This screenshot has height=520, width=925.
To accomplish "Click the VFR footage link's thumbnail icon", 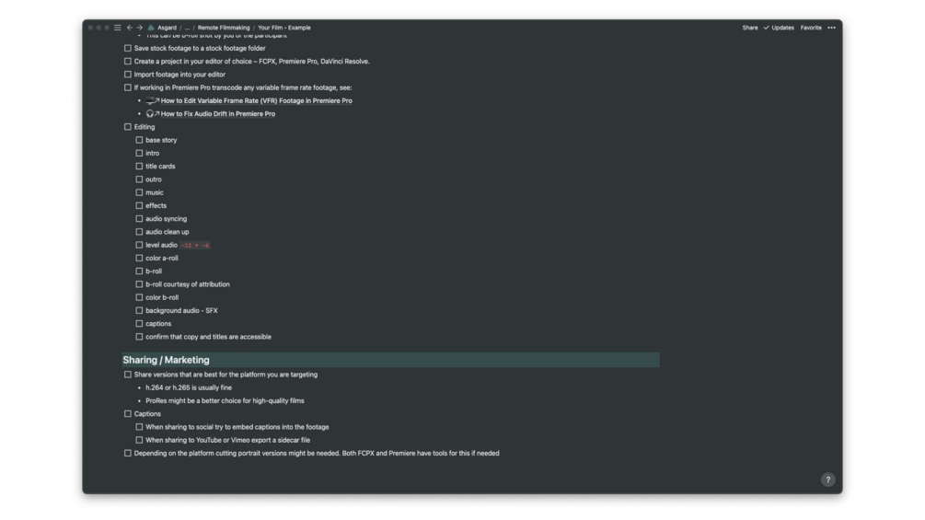I will pyautogui.click(x=151, y=100).
